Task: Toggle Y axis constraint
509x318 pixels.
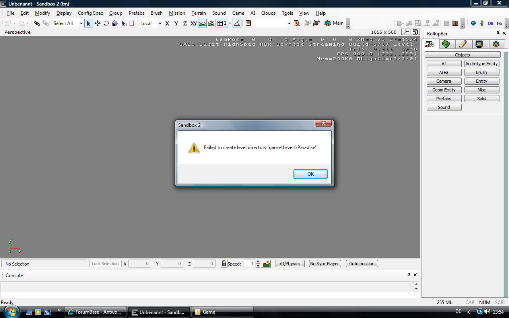Action: pos(176,23)
